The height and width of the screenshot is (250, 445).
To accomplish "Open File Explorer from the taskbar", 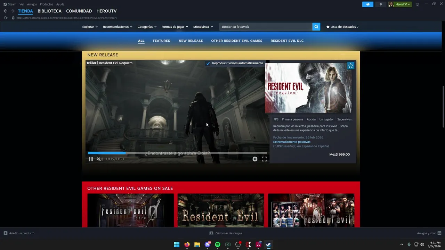I will coord(197,244).
